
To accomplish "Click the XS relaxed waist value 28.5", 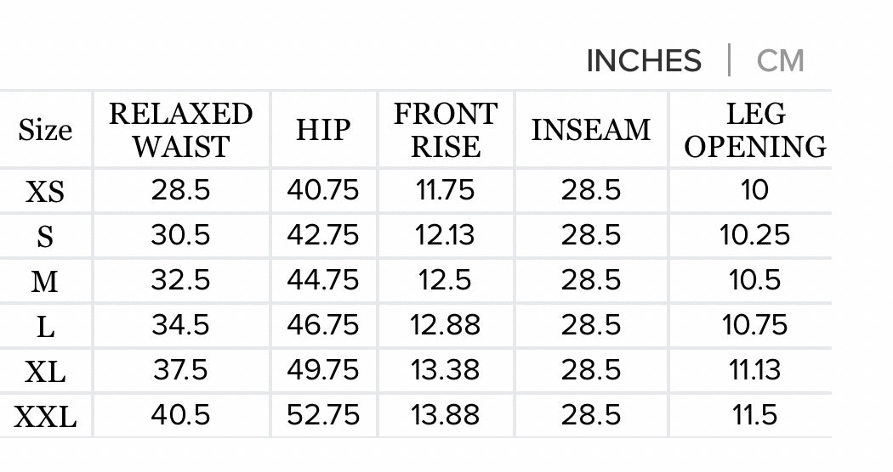I will coord(180,190).
